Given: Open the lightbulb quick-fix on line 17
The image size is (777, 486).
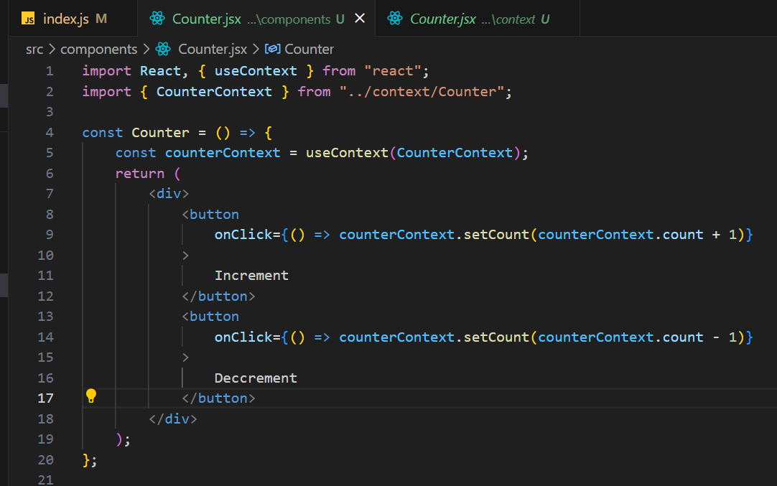Looking at the screenshot, I should (91, 396).
